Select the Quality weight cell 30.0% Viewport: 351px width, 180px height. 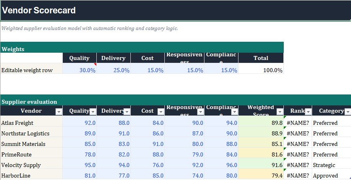(79, 69)
